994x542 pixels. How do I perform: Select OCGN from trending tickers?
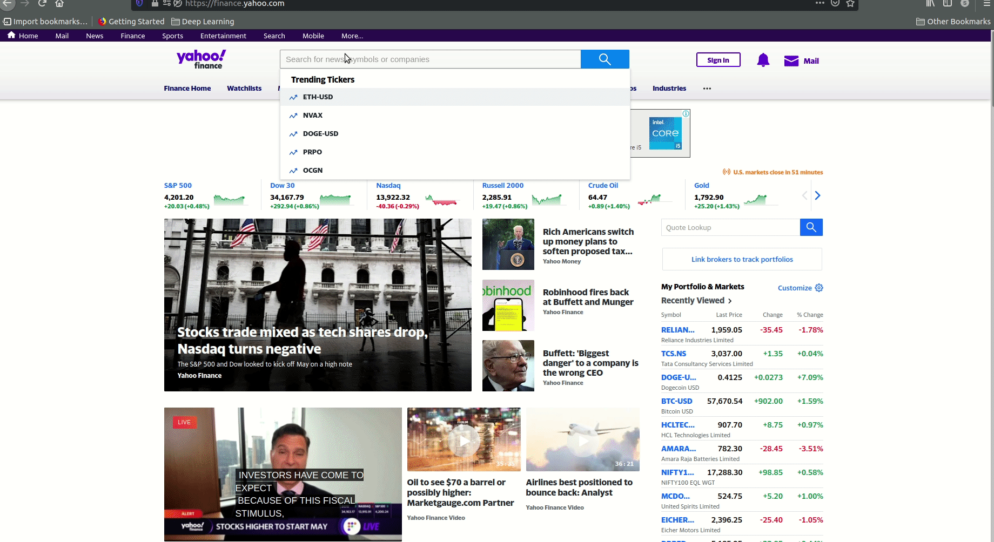click(455, 171)
